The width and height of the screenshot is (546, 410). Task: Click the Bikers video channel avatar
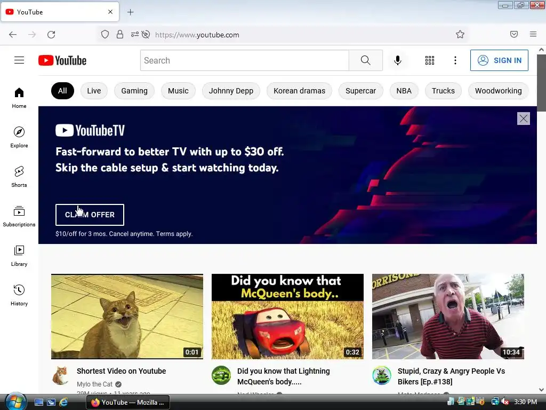(x=382, y=375)
